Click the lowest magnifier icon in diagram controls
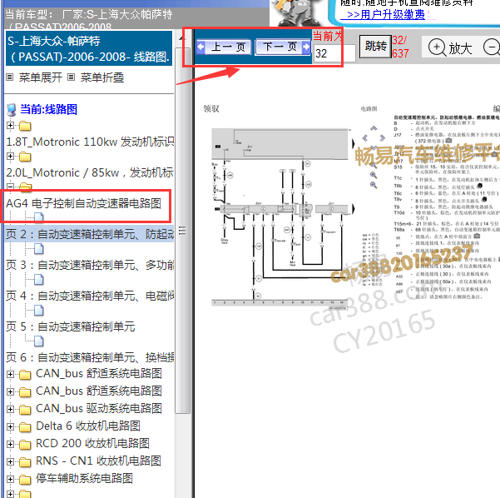The height and width of the screenshot is (498, 500). coord(374,185)
